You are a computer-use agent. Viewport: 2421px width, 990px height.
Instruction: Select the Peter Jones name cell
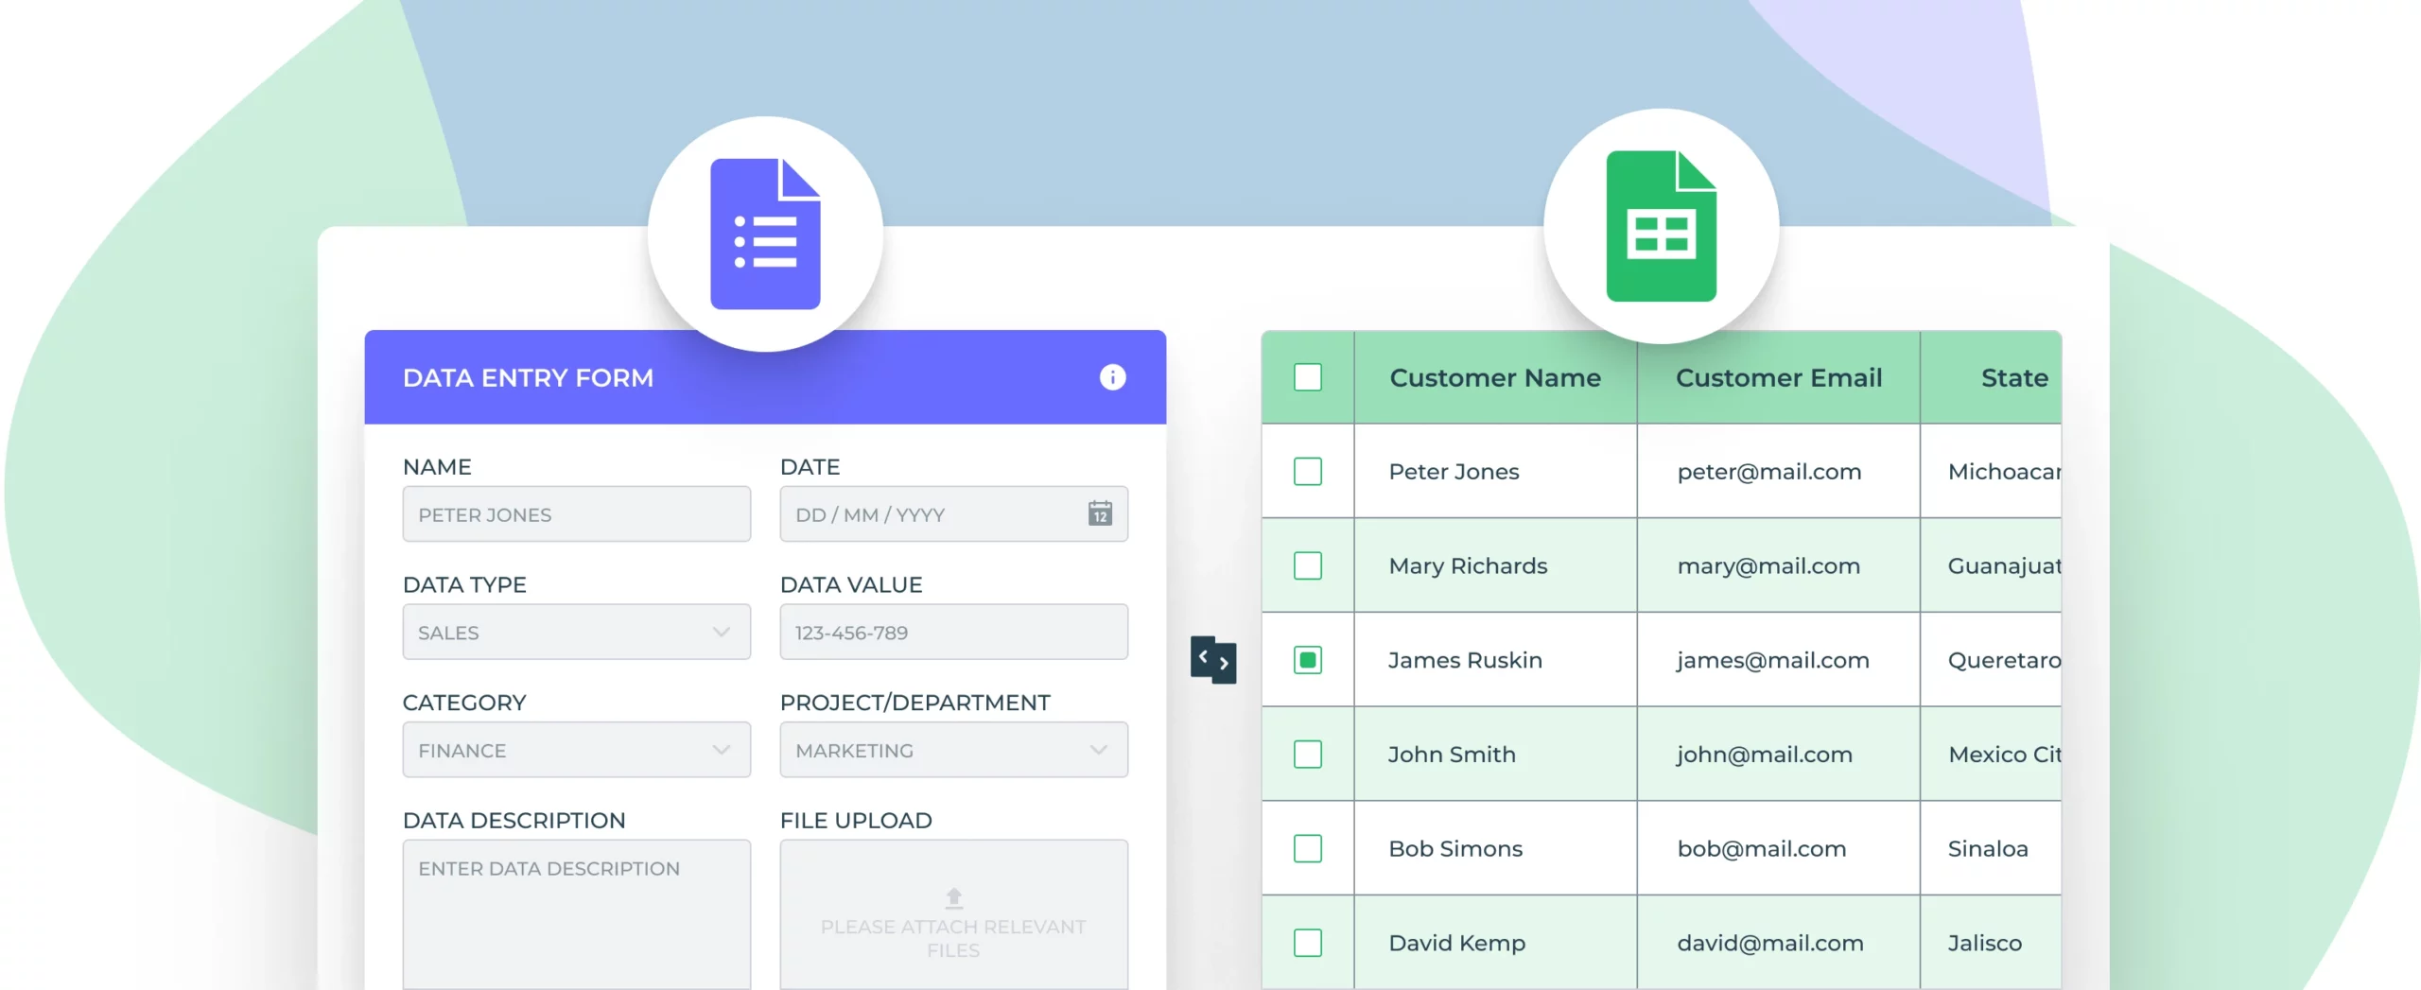pos(1495,471)
